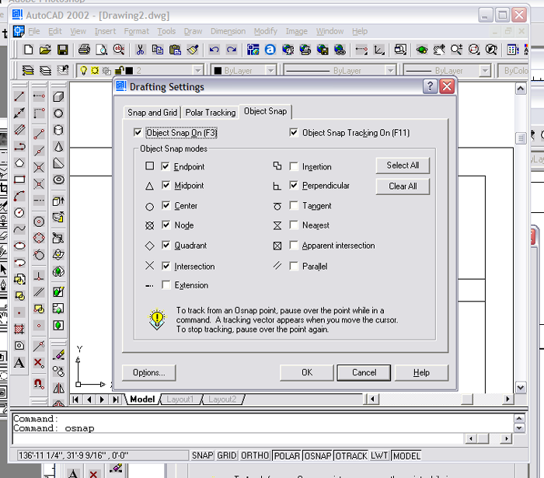The height and width of the screenshot is (478, 544).
Task: Enable Apparent intersection snap mode
Action: click(x=294, y=246)
